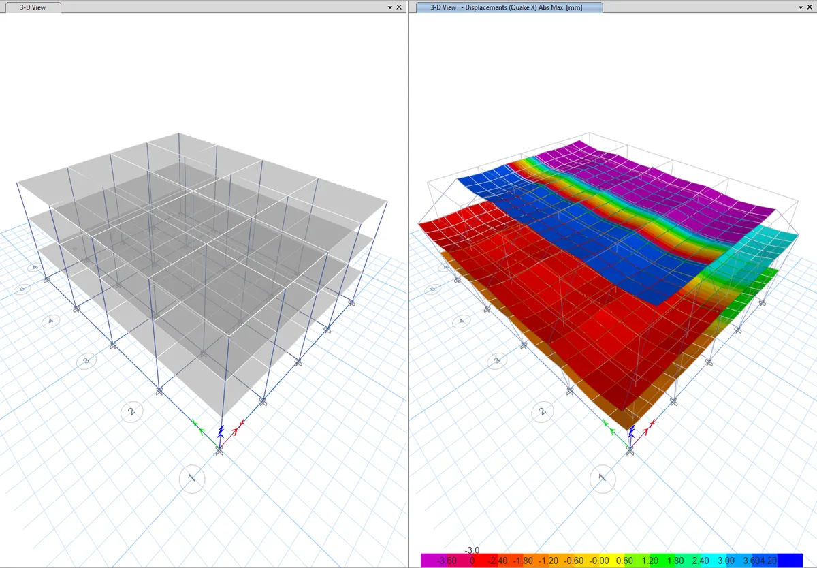This screenshot has height=568, width=817.
Task: Select the magenta -3.60 legend swatch
Action: [436, 560]
